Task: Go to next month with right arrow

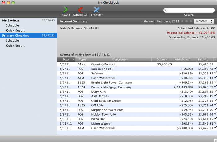Action: click(190, 21)
